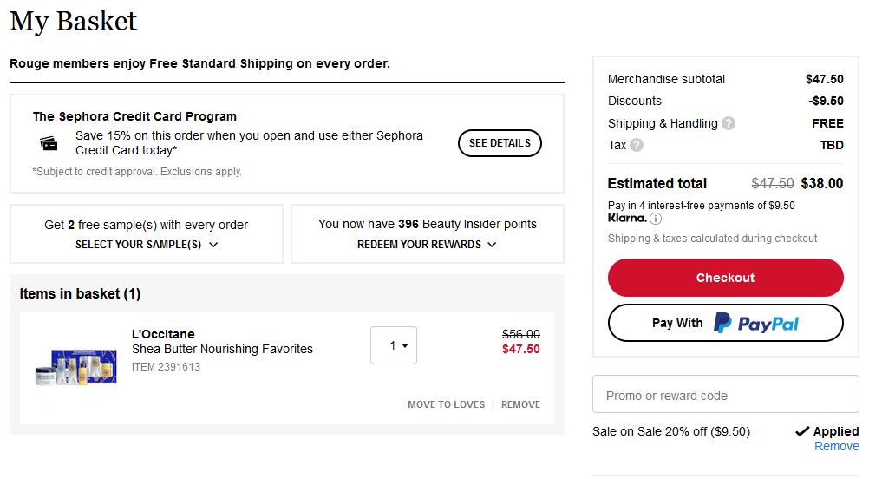Click the Tax question mark icon
This screenshot has height=479, width=869.
[x=637, y=145]
